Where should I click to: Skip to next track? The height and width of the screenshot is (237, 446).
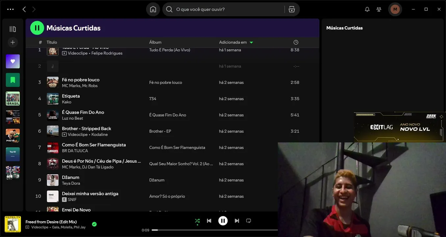[237, 221]
